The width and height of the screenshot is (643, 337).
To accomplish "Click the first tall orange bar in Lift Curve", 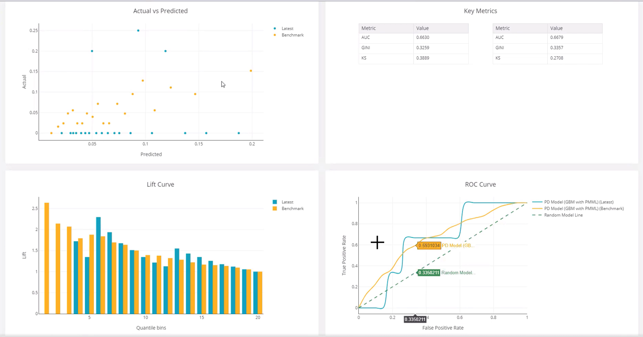I will 47,258.
